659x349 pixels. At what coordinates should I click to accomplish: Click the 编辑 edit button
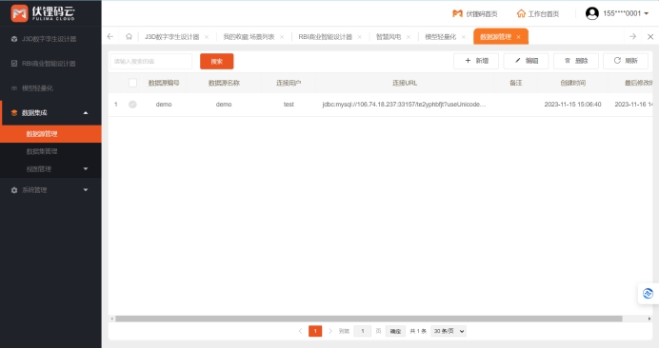pyautogui.click(x=527, y=61)
